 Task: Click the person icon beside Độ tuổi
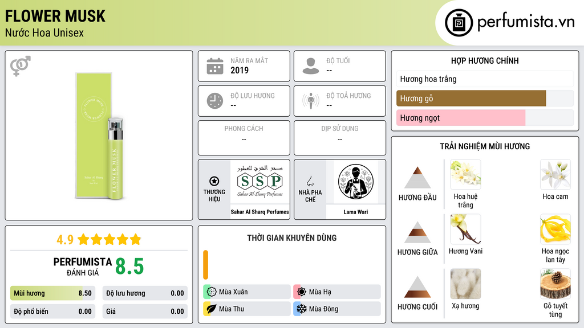click(311, 66)
